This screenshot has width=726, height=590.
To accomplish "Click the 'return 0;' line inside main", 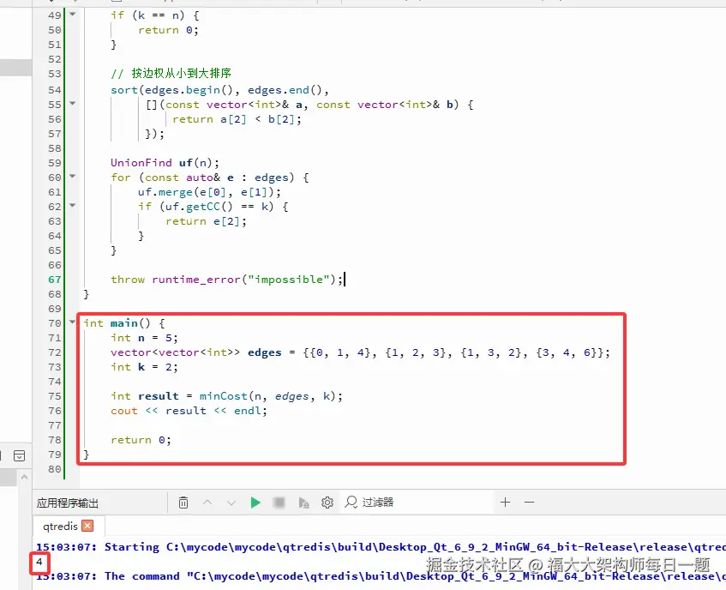I will (x=141, y=440).
